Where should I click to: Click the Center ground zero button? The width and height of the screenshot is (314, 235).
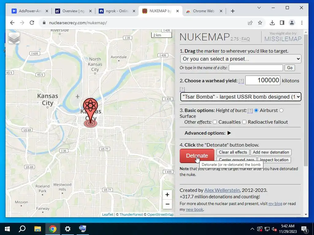(x=236, y=160)
